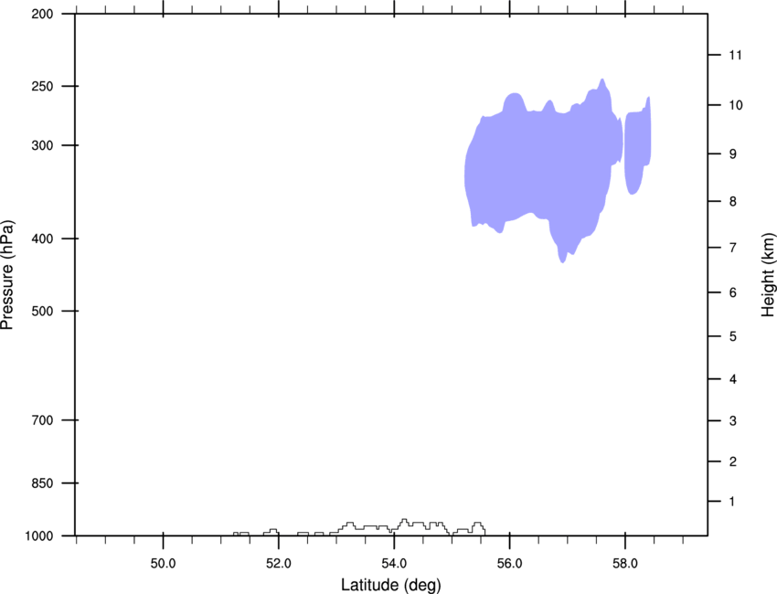777x594 pixels.
Task: Click the 'Pressure (hPa)' axis title
Action: click(x=7, y=275)
